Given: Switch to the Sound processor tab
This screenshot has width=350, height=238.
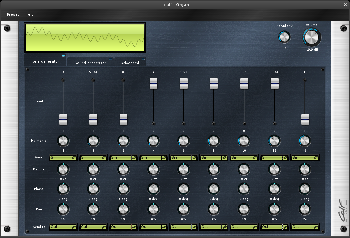Looking at the screenshot, I should click(90, 63).
